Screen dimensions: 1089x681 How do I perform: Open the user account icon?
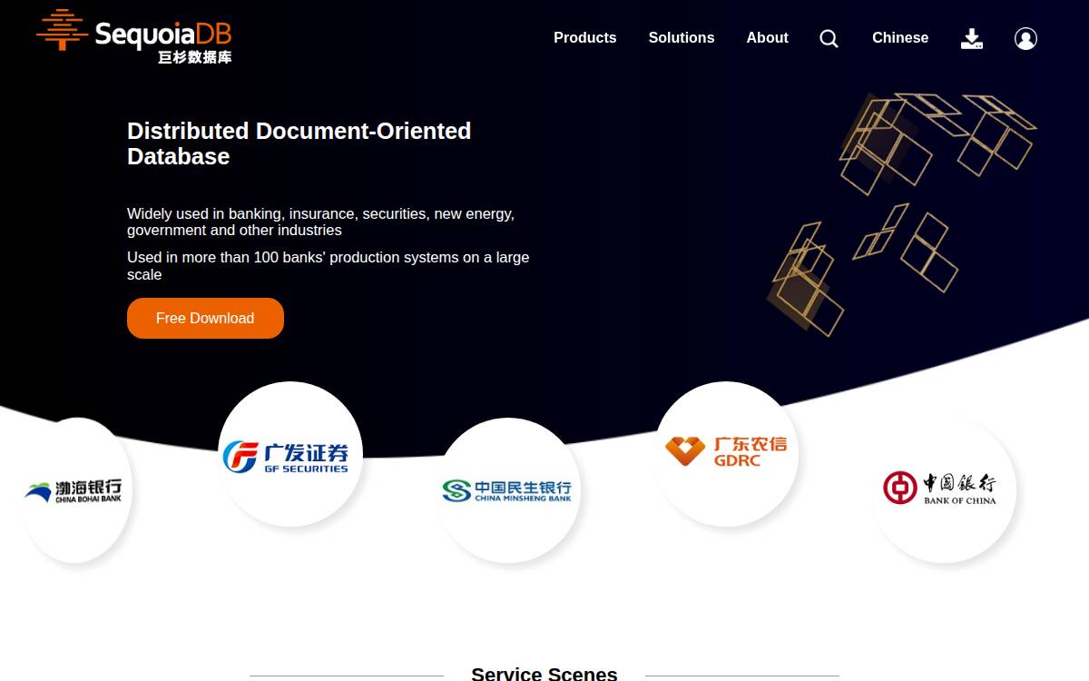(1025, 38)
